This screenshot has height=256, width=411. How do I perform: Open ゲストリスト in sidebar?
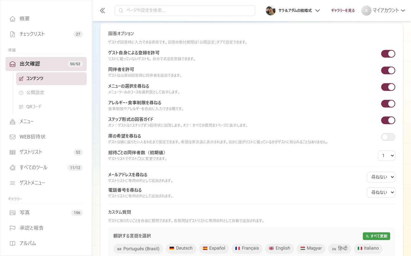point(46,152)
